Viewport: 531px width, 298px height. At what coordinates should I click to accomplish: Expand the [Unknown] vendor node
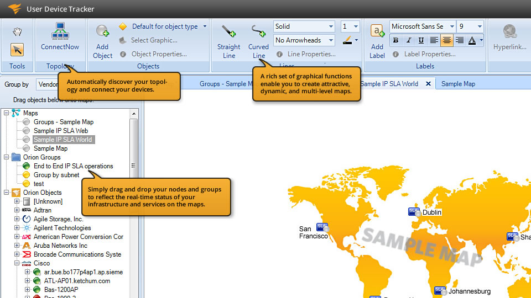[x=17, y=201]
